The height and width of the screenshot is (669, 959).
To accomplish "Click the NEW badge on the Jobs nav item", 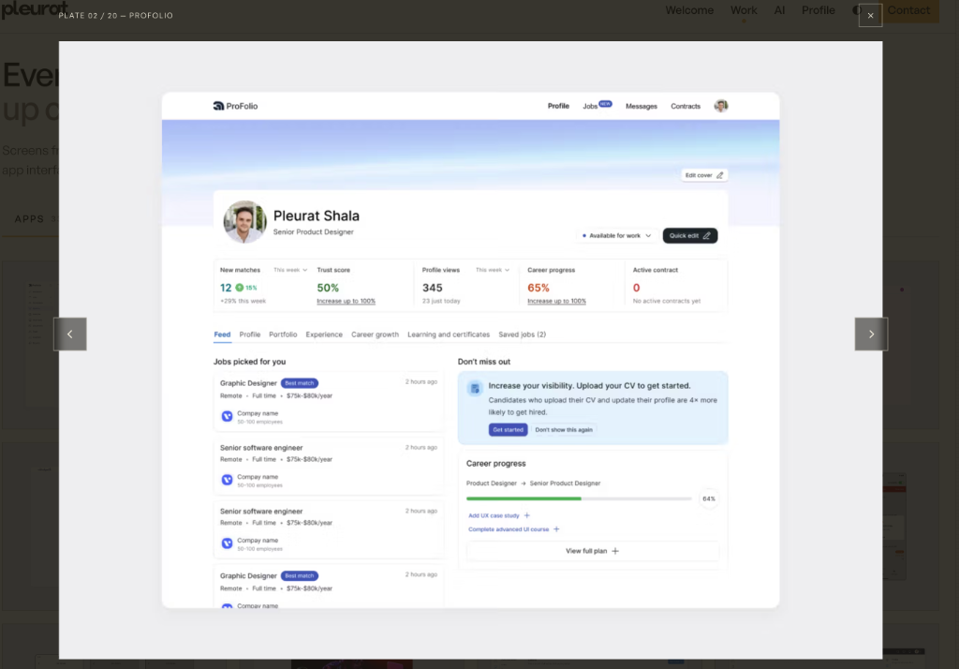I will [606, 103].
